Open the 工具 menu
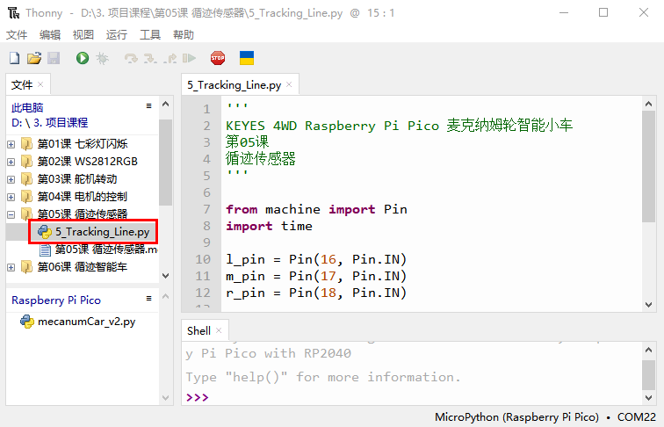 pyautogui.click(x=150, y=35)
